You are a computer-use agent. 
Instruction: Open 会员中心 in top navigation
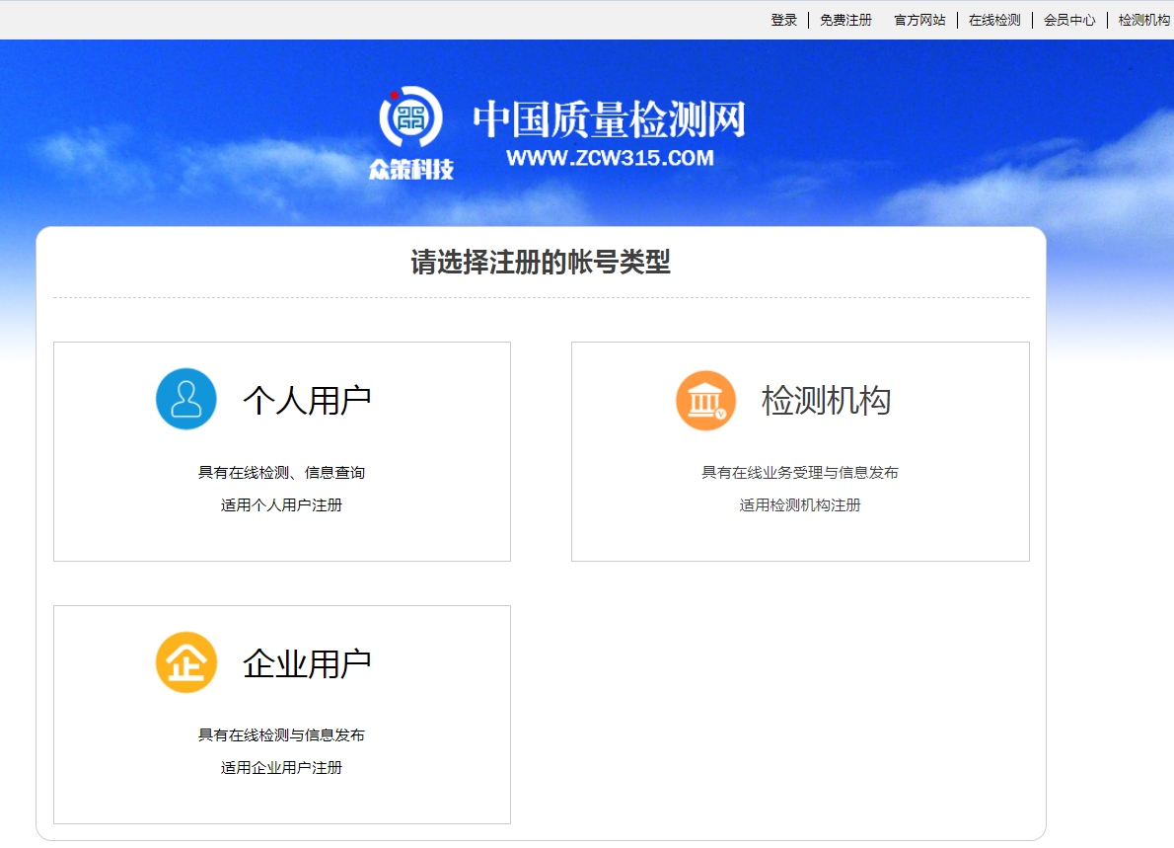click(1069, 20)
